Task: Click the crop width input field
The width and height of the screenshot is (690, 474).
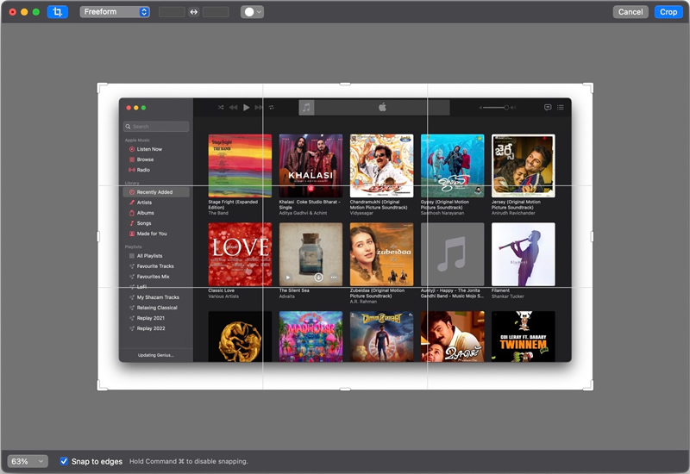Action: (x=172, y=12)
